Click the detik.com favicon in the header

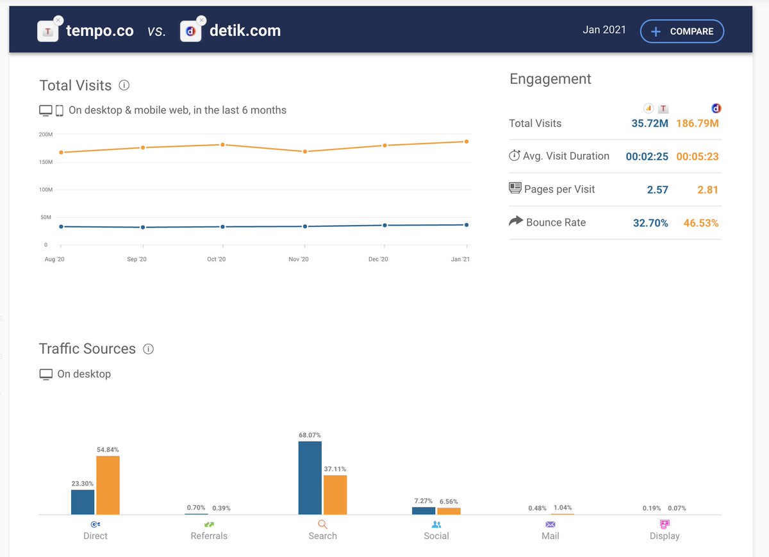coord(190,31)
